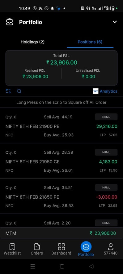Image resolution: width=123 pixels, height=274 pixels.
Task: Tap NRML tag on 21950 CE row
Action: [x=106, y=152]
